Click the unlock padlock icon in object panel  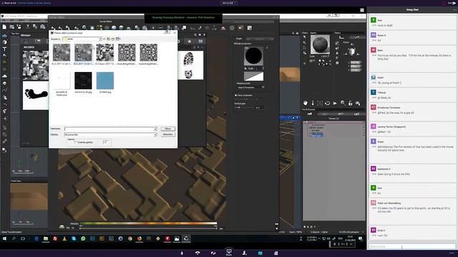coord(350,103)
